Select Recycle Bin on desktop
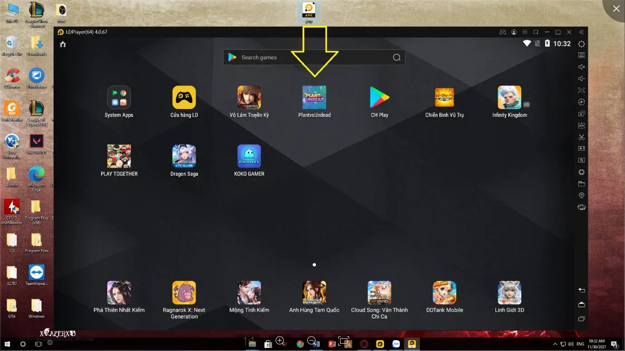The height and width of the screenshot is (351, 625). 12,46
